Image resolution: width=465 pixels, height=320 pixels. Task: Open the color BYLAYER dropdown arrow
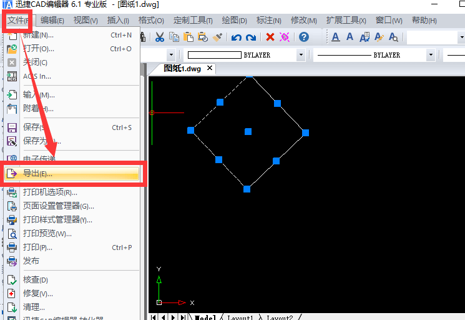pos(301,55)
